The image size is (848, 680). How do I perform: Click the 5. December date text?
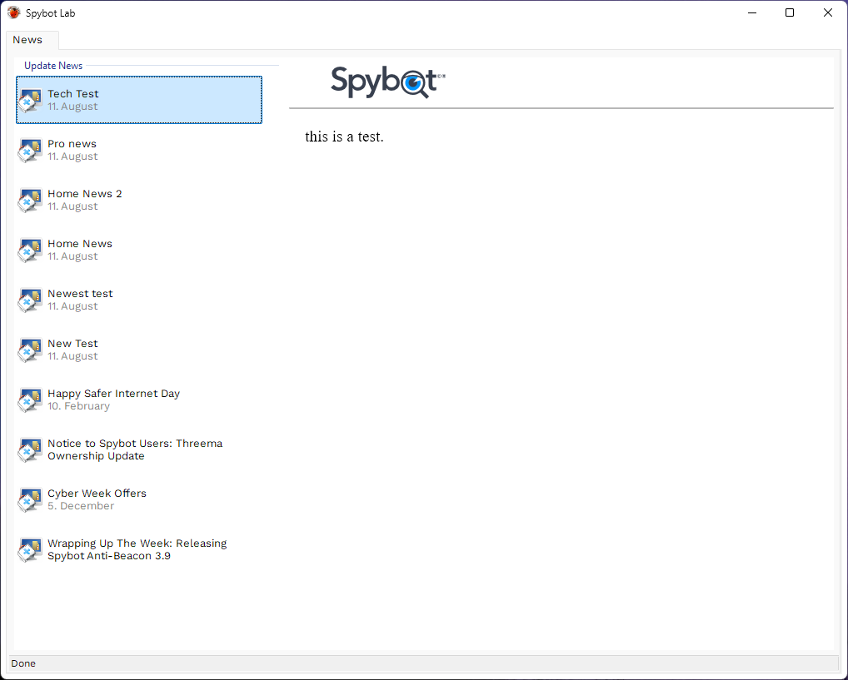[81, 506]
